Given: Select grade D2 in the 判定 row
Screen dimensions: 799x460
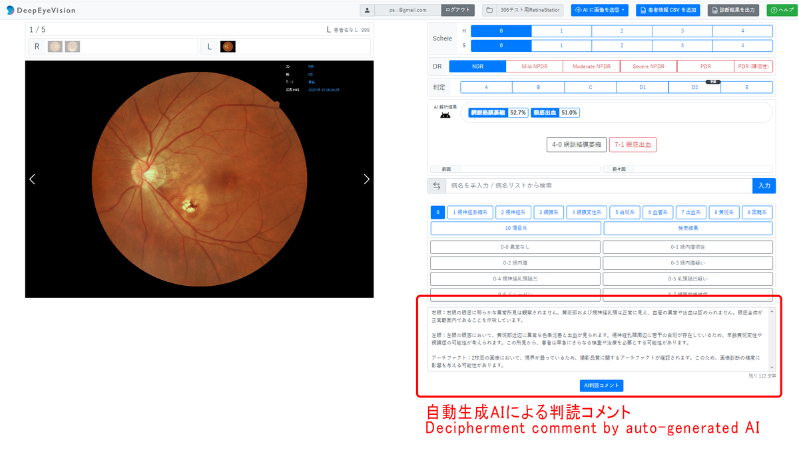Looking at the screenshot, I should point(694,86).
